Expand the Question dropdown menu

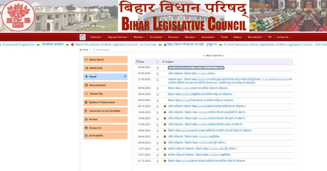tap(191, 37)
